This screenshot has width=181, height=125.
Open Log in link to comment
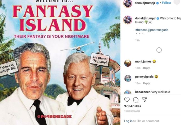point(128,121)
